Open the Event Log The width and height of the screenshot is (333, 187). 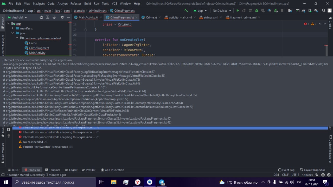tap(286, 170)
